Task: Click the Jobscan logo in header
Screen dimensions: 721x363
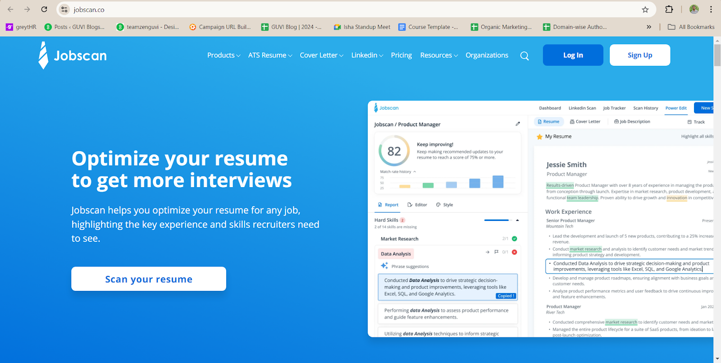Action: pos(73,55)
